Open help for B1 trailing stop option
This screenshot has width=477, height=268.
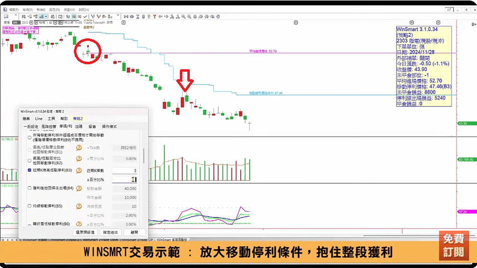(x=79, y=147)
